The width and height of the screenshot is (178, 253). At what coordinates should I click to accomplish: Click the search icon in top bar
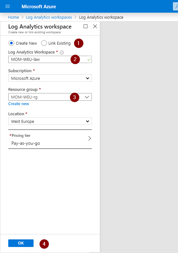click(176, 6)
